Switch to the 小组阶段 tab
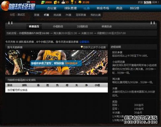The image size is (161, 127). pyautogui.click(x=58, y=26)
